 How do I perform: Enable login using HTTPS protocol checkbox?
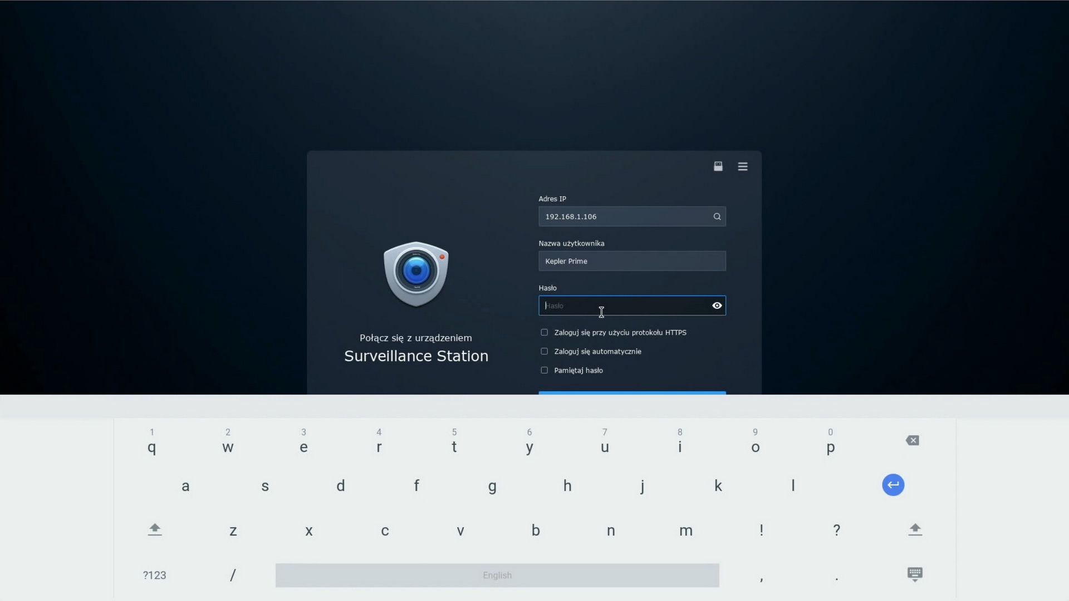(x=544, y=332)
